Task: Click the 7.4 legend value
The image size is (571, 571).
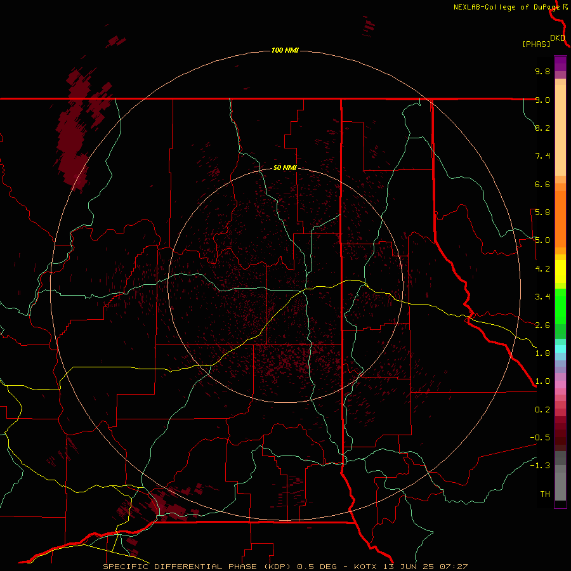Action: point(542,156)
